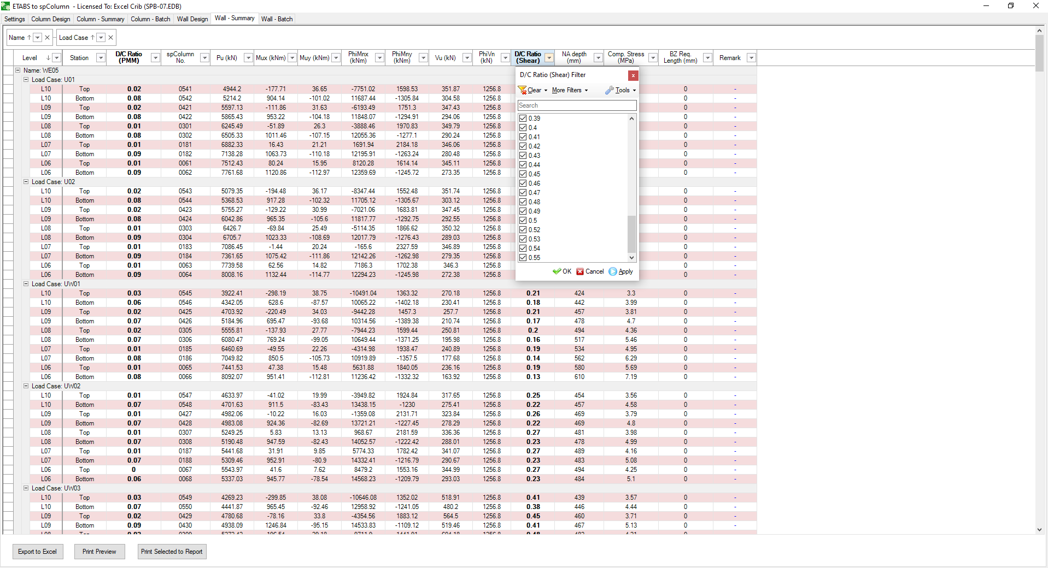Open the Wall - Batch tab
The height and width of the screenshot is (568, 1048).
point(277,19)
